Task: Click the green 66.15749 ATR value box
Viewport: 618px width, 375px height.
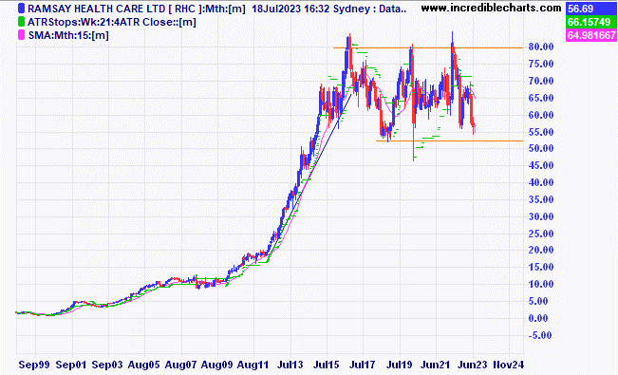Action: click(590, 22)
